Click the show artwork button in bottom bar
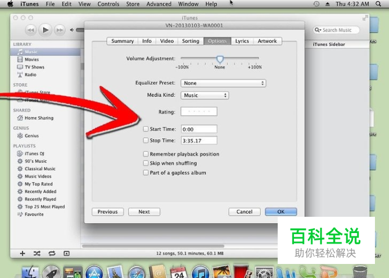 tap(66, 253)
